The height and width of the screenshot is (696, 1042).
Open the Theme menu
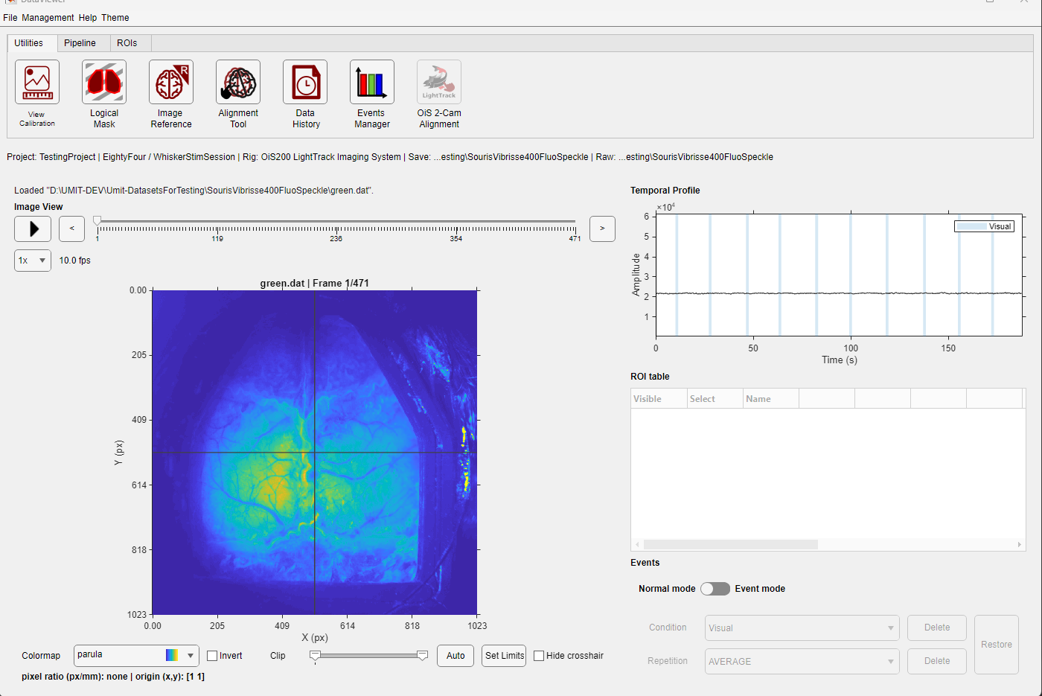click(x=115, y=18)
